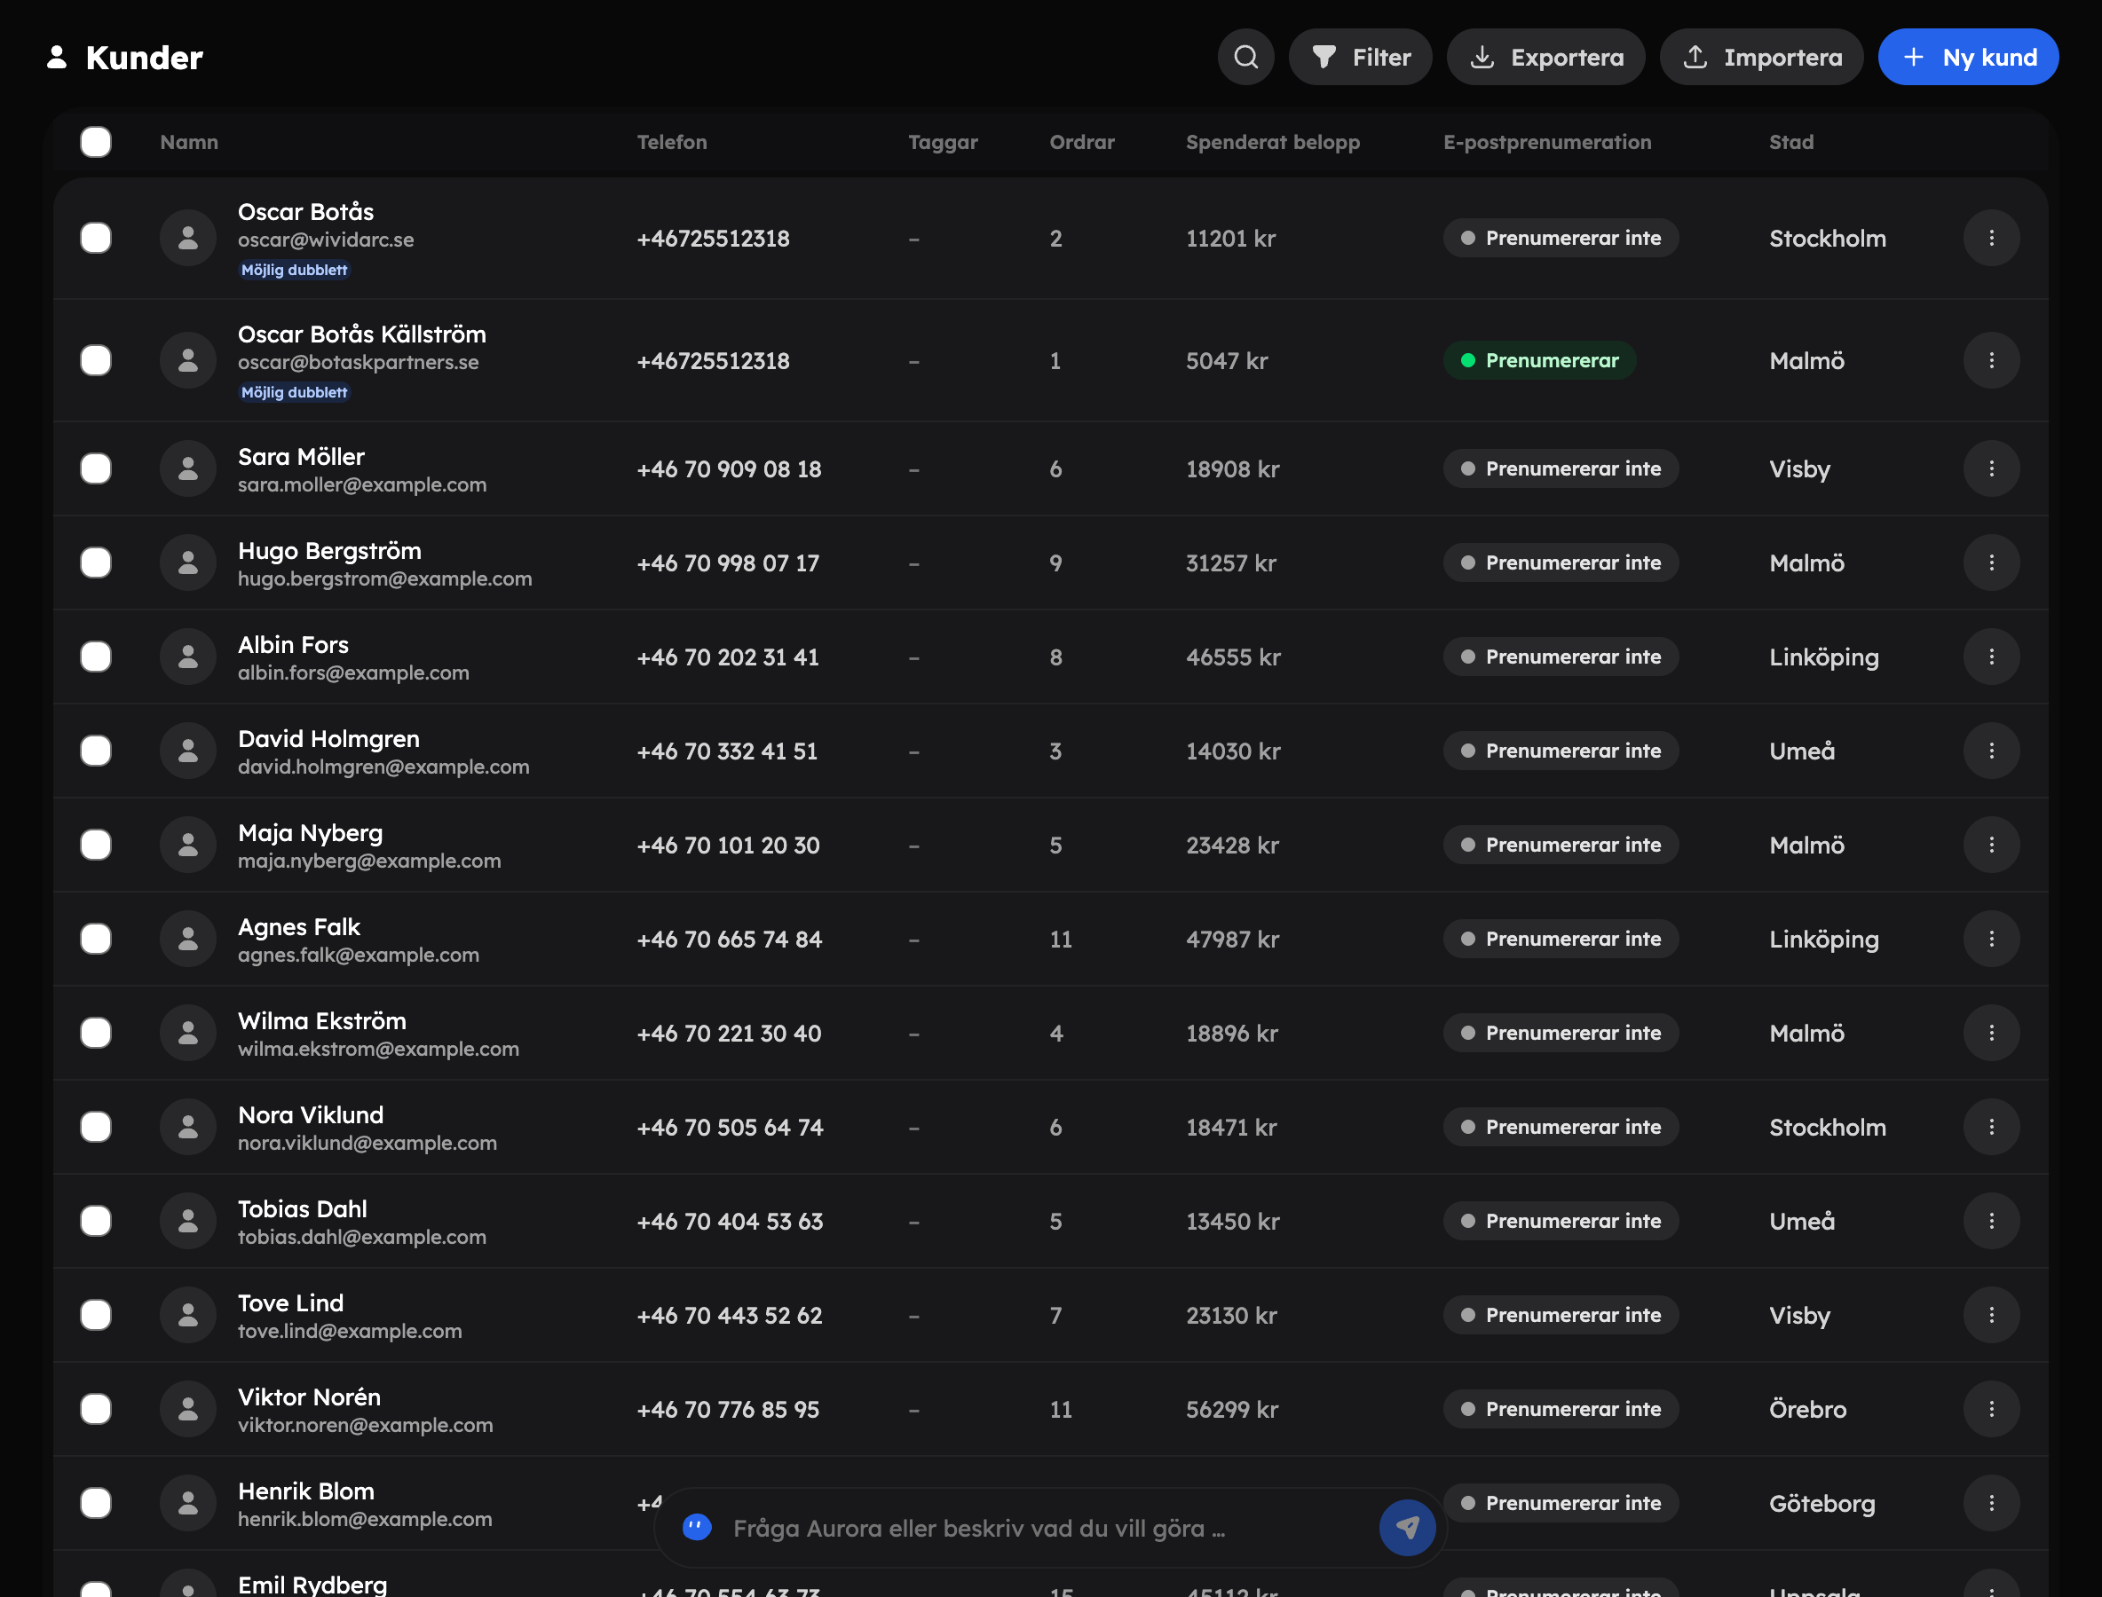Open customer Agnes Falk by name

pyautogui.click(x=298, y=927)
